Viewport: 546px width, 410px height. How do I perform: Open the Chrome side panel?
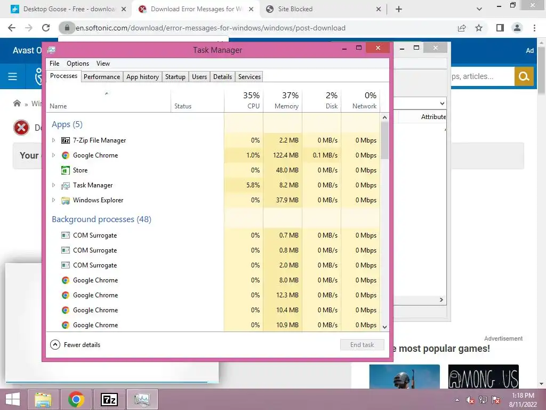click(x=500, y=28)
